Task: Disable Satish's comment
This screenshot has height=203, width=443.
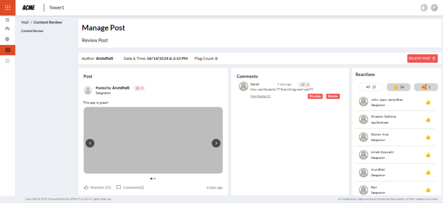Action: 315,97
